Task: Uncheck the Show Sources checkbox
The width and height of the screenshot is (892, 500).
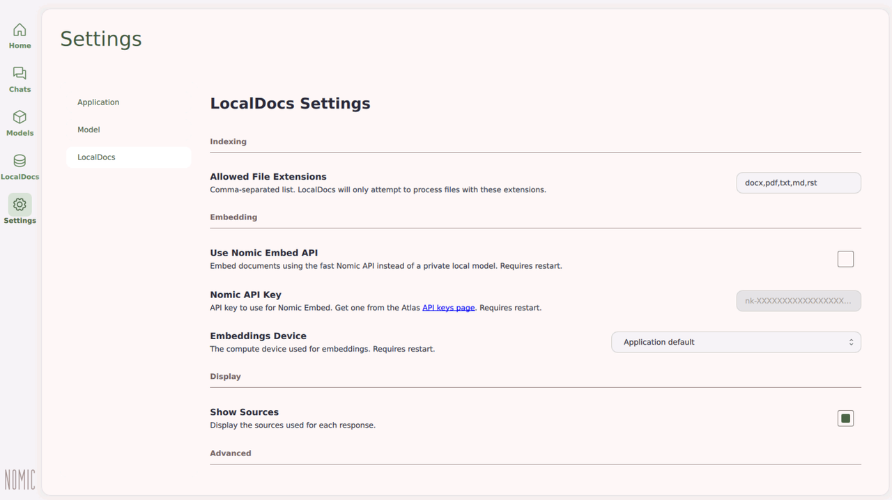Action: click(845, 418)
